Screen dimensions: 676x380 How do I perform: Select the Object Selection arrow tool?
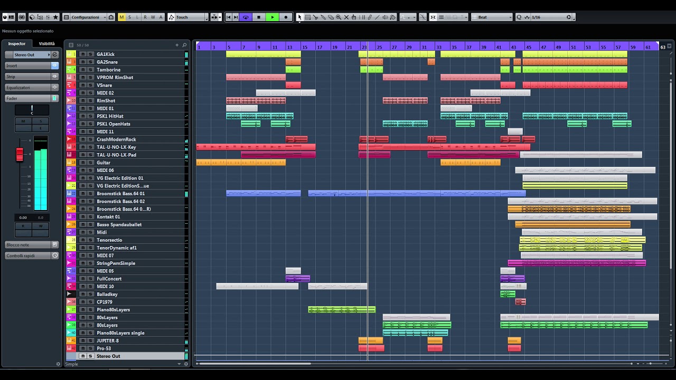(x=299, y=17)
